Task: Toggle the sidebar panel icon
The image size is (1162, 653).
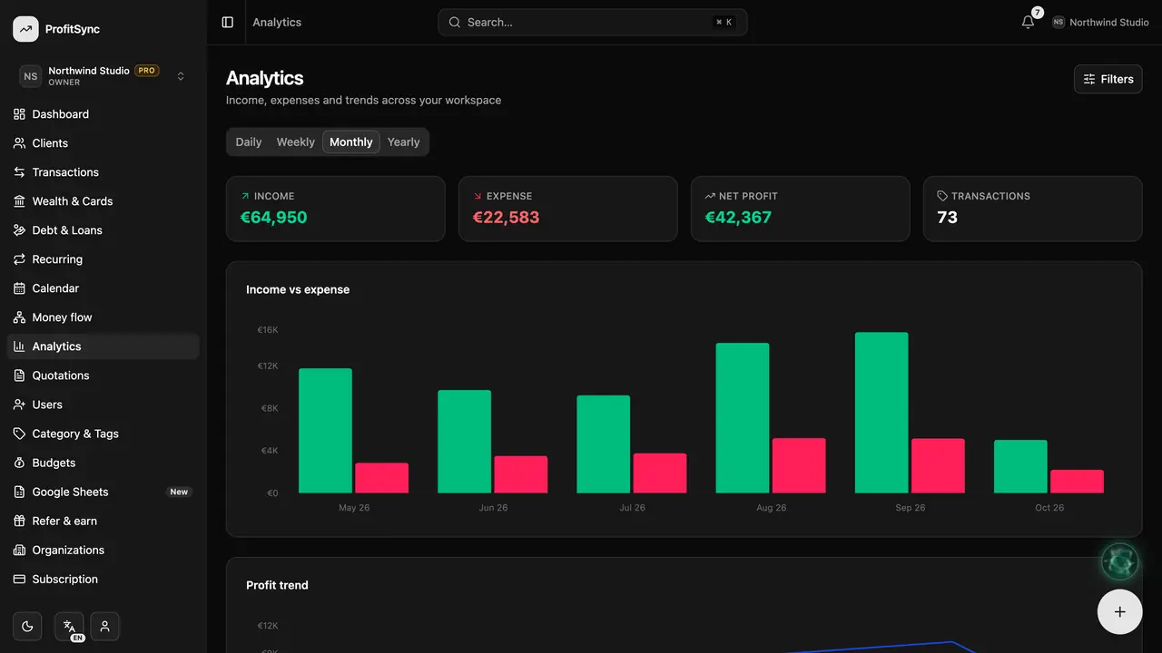Action: (x=228, y=23)
